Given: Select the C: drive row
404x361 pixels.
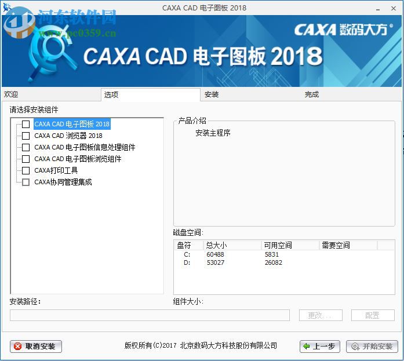Looking at the screenshot, I should 284,254.
